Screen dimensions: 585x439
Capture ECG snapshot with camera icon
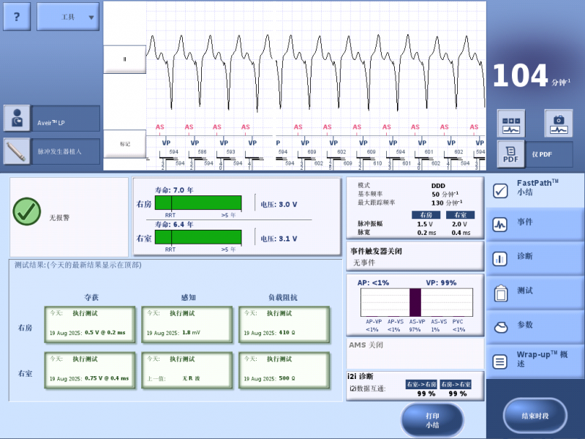558,124
